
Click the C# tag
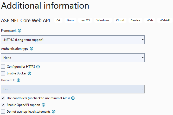tap(58, 20)
